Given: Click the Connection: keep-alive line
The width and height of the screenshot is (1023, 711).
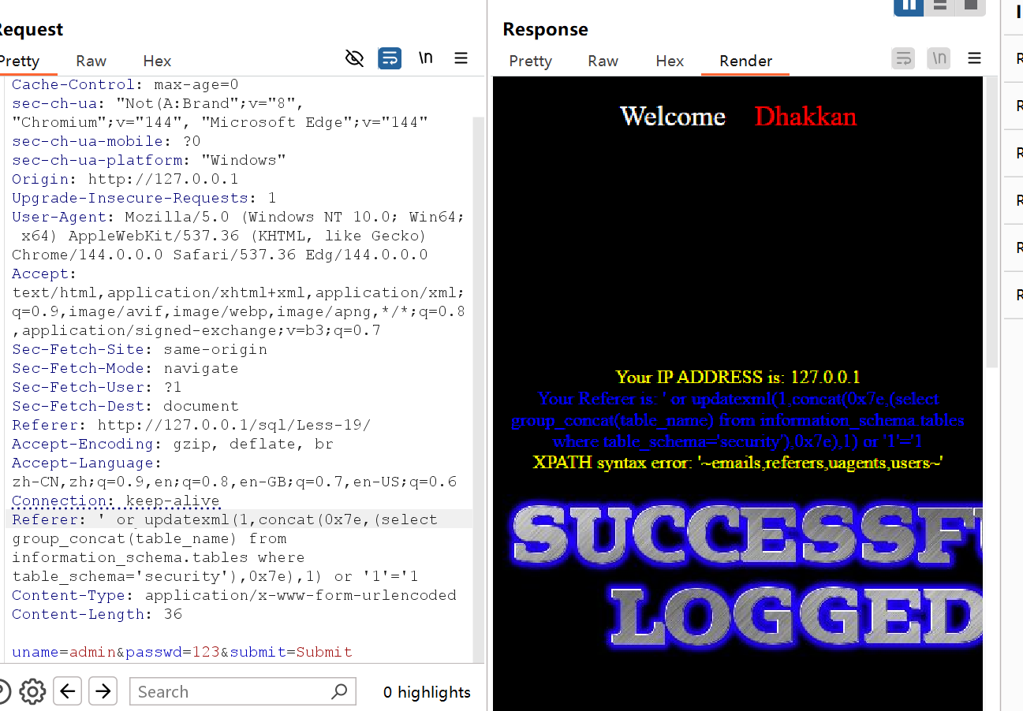Looking at the screenshot, I should [115, 501].
